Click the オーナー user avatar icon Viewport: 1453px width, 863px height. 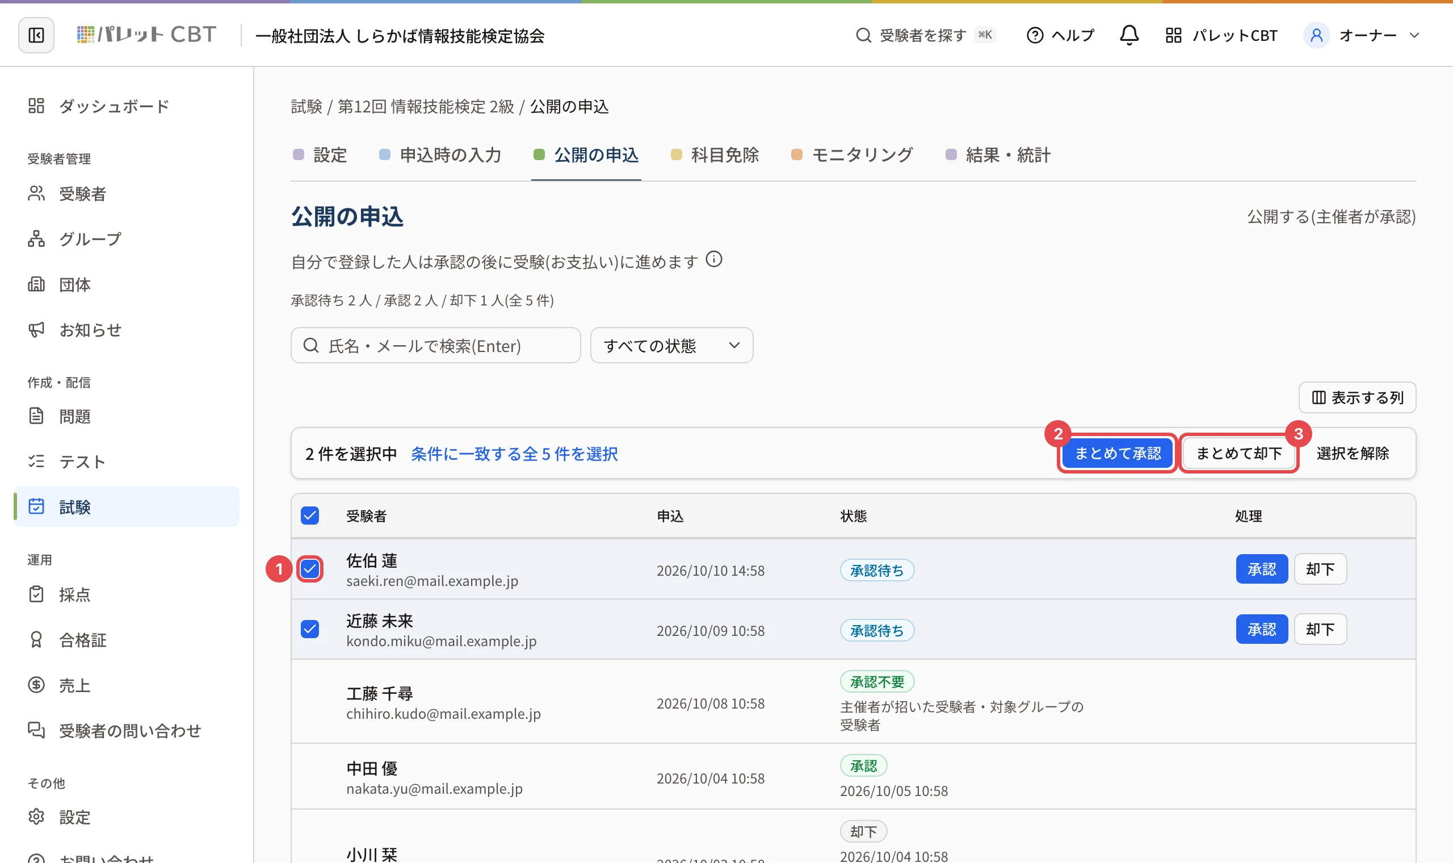click(x=1316, y=35)
